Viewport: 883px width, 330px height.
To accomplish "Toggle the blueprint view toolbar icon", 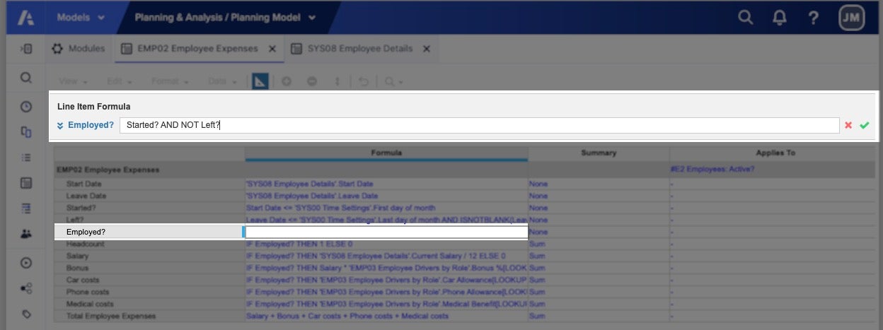I will [x=260, y=81].
